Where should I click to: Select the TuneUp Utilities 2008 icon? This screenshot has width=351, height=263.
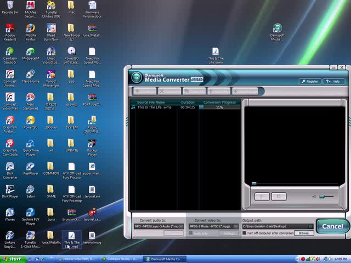click(x=51, y=9)
